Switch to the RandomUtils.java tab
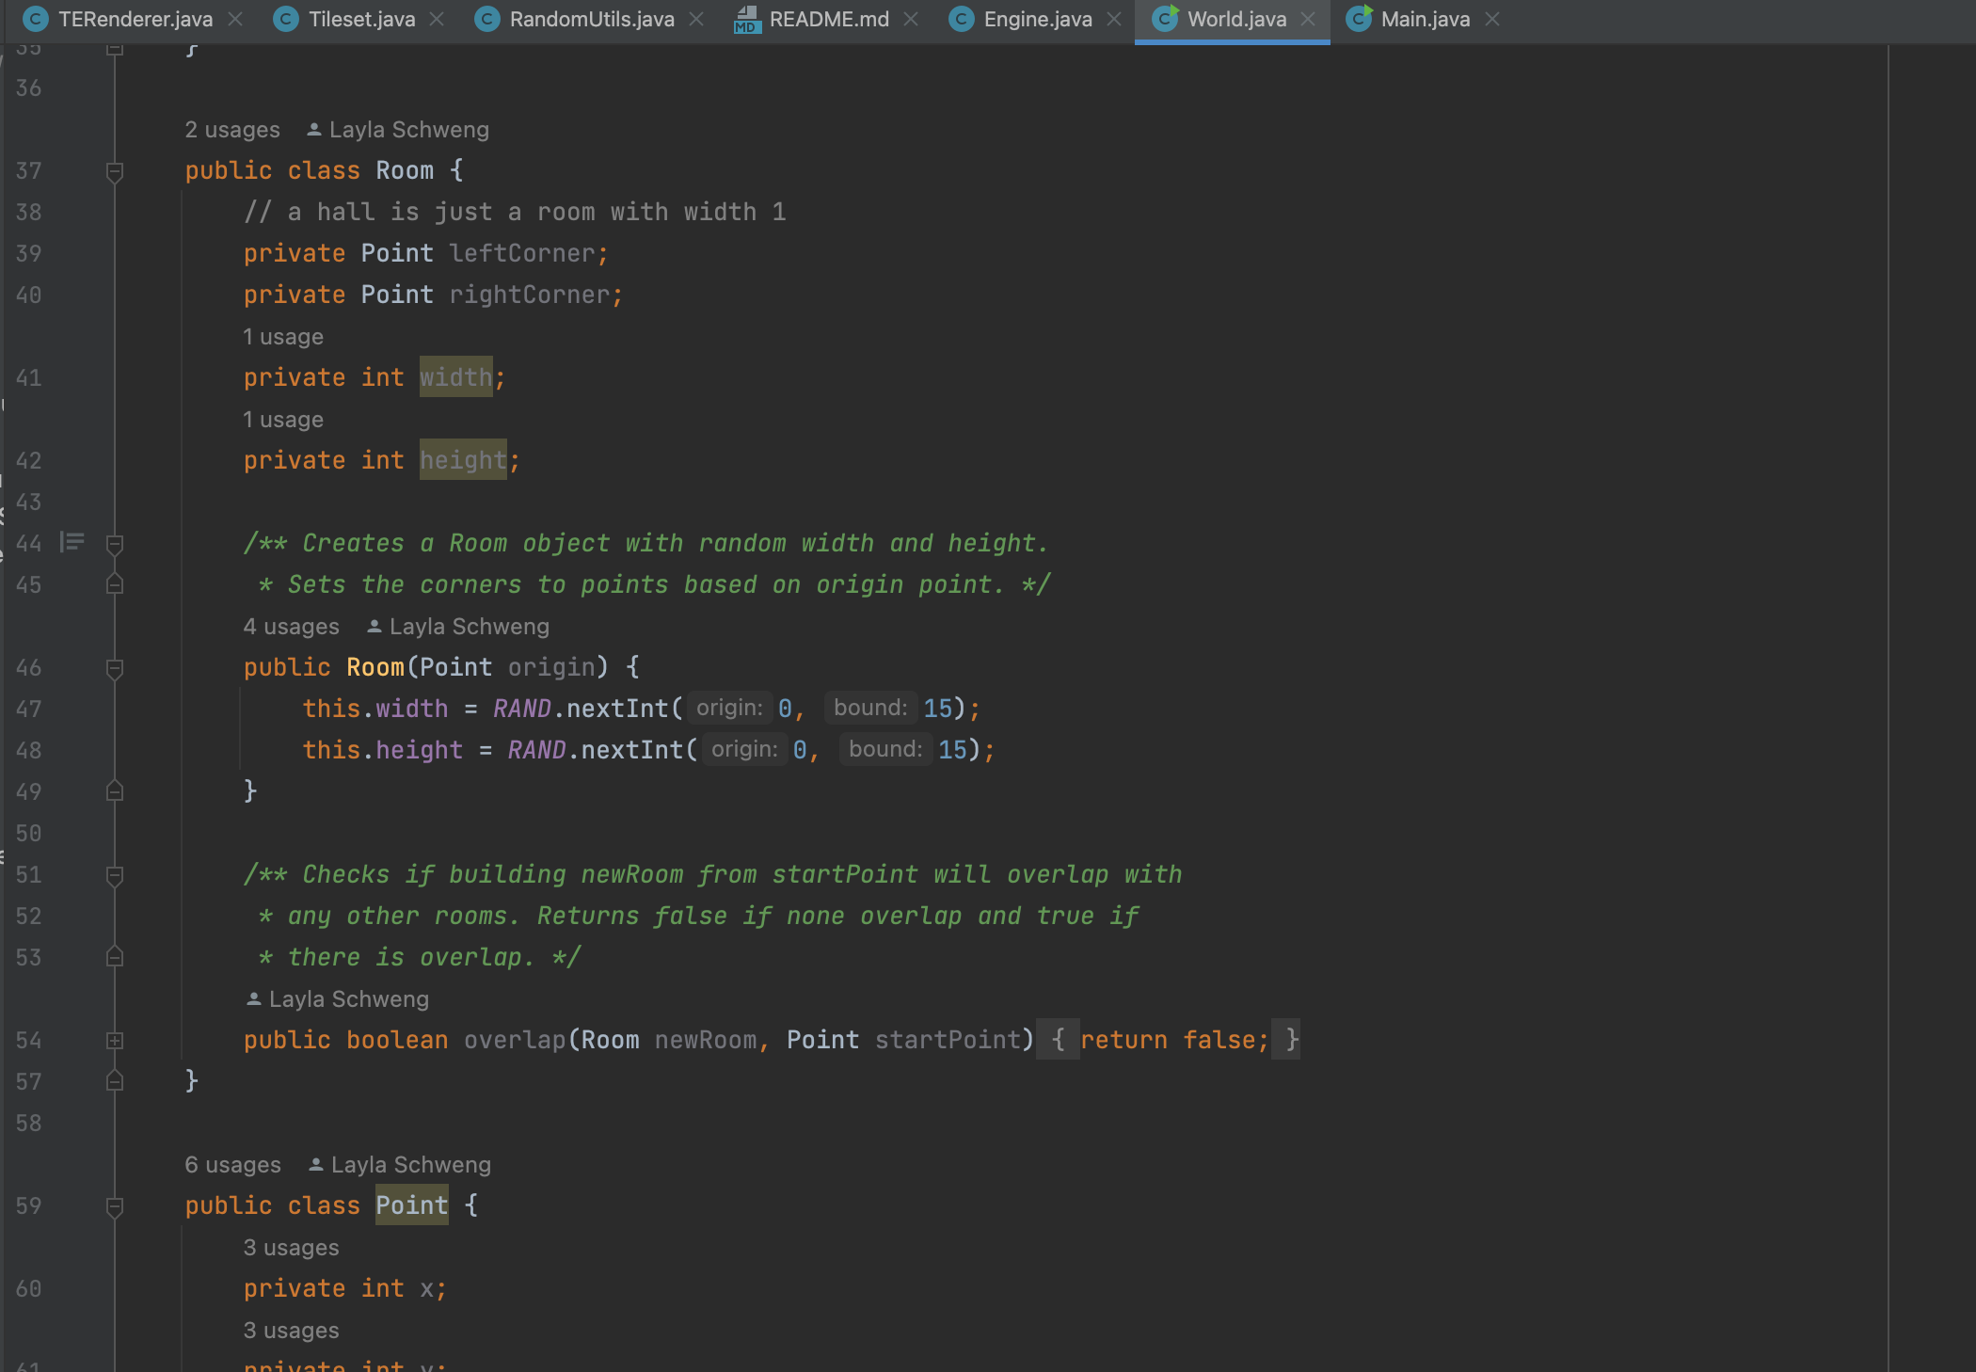This screenshot has width=1976, height=1372. click(591, 19)
